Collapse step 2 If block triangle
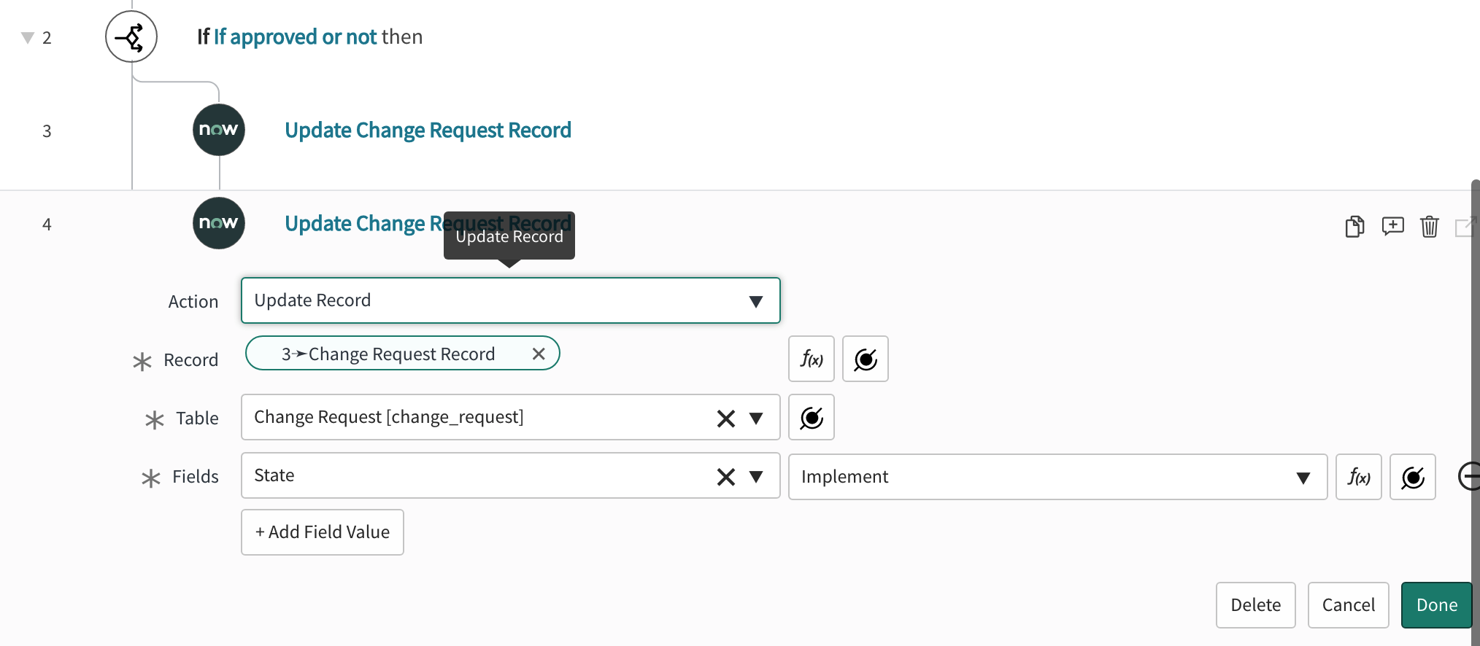 pos(28,37)
